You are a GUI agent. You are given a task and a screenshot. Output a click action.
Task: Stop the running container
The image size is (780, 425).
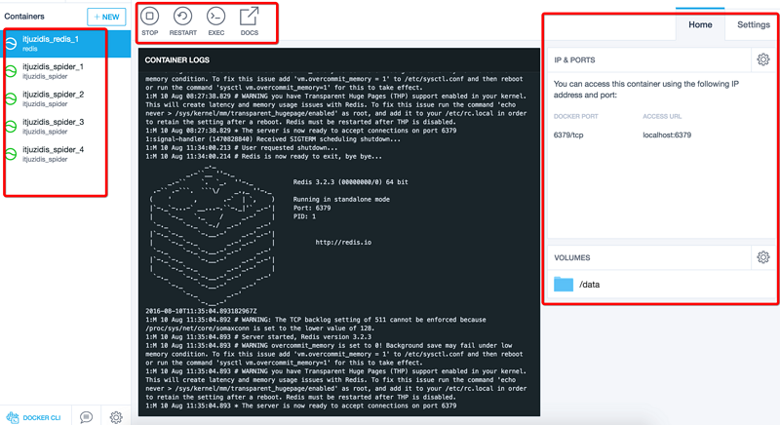tap(149, 21)
